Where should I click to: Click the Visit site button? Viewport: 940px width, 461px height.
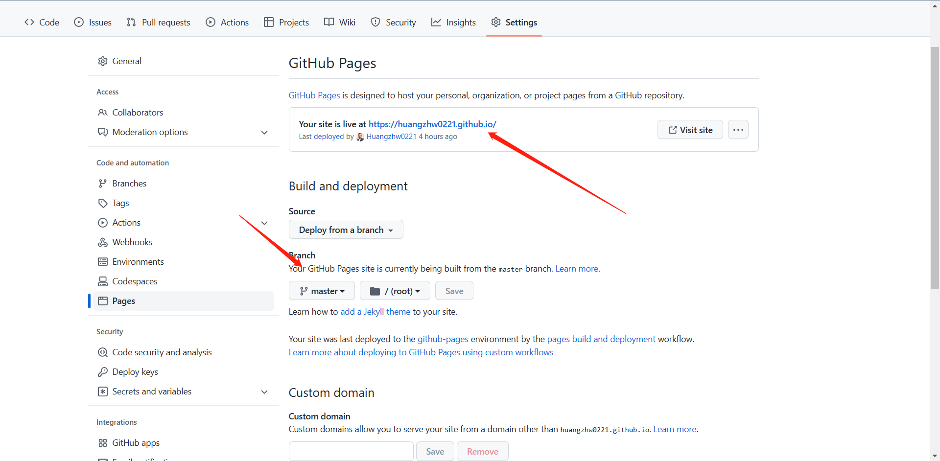[x=690, y=130]
